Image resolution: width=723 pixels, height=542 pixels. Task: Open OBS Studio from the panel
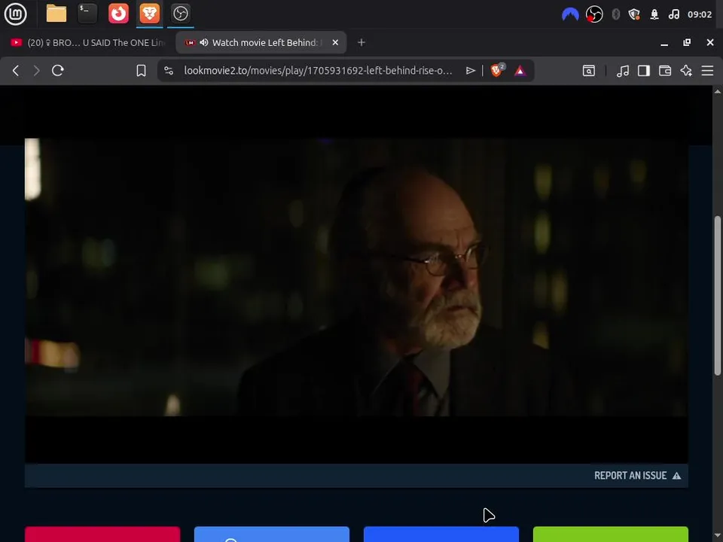pos(180,14)
